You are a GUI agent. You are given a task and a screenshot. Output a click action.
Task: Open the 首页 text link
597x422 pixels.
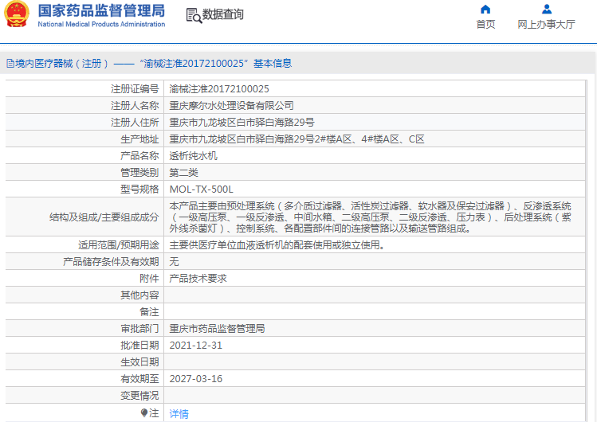485,25
